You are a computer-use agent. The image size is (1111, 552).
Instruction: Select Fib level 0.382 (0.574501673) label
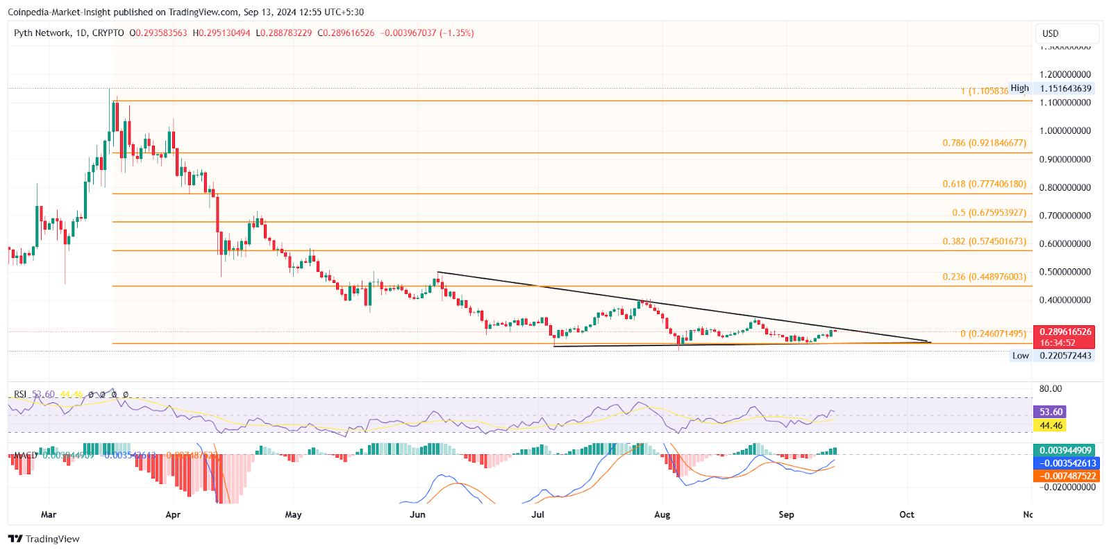click(984, 241)
